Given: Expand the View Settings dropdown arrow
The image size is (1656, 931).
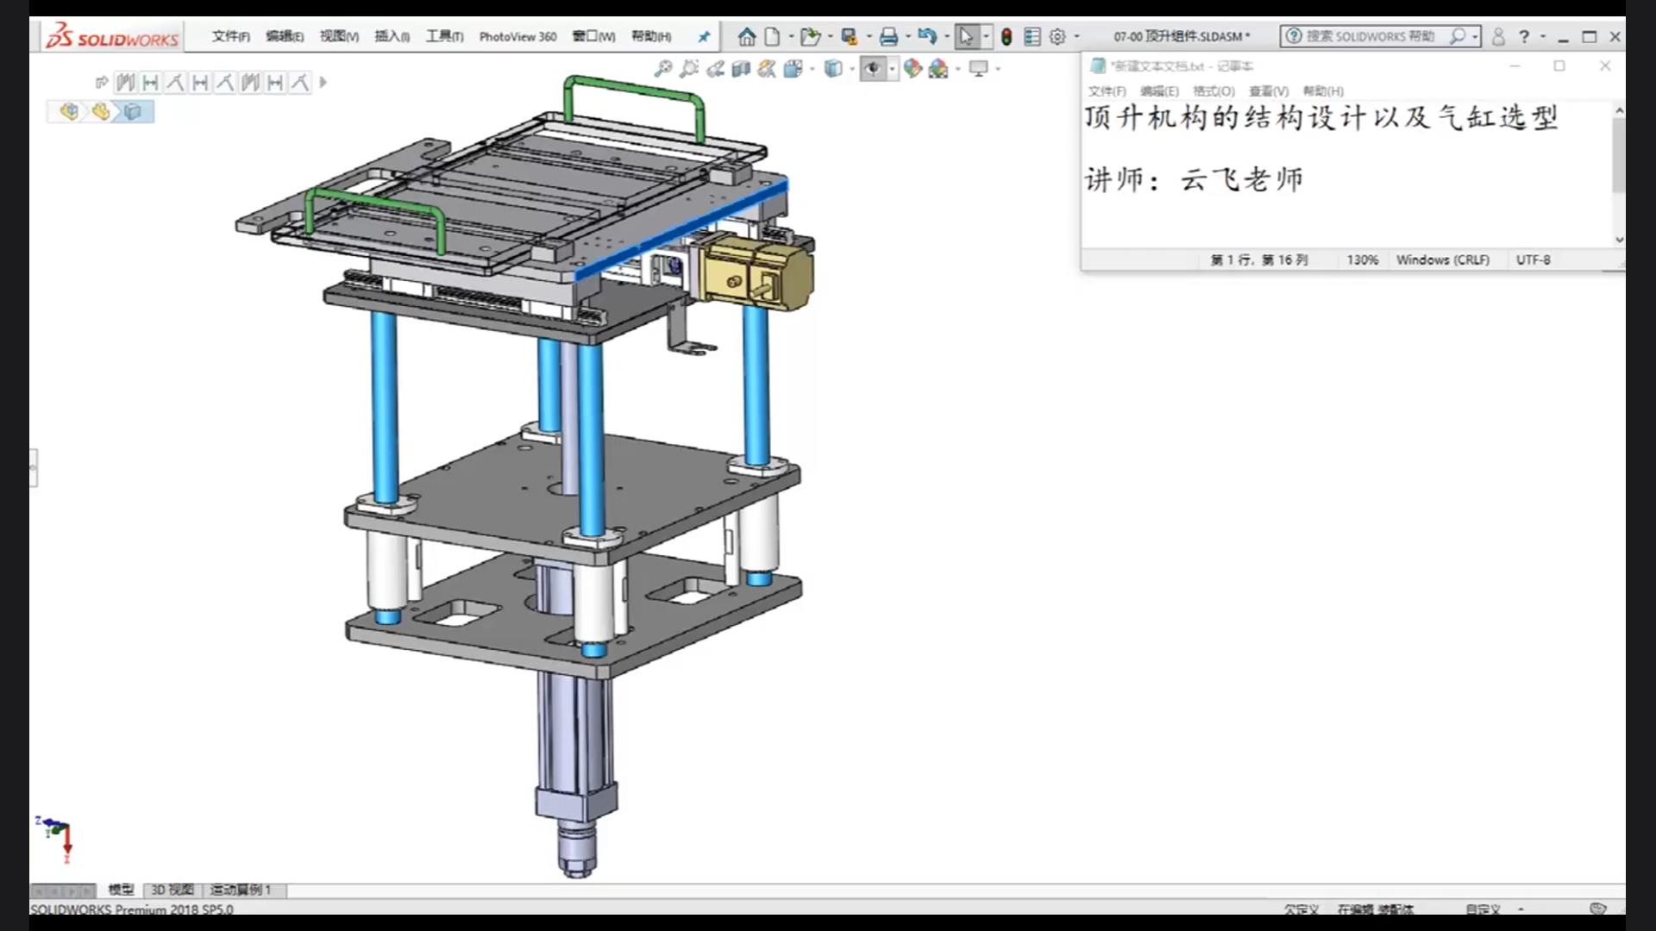Looking at the screenshot, I should pos(998,68).
